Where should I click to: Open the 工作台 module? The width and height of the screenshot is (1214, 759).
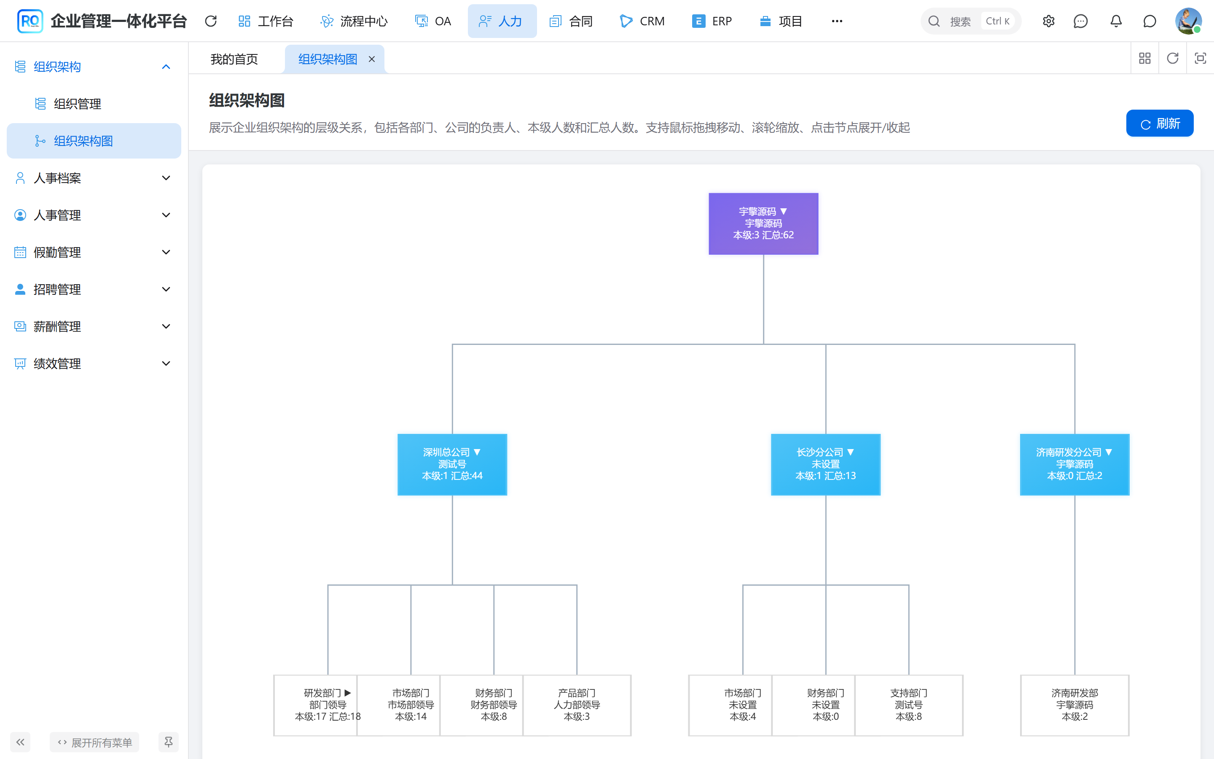266,21
